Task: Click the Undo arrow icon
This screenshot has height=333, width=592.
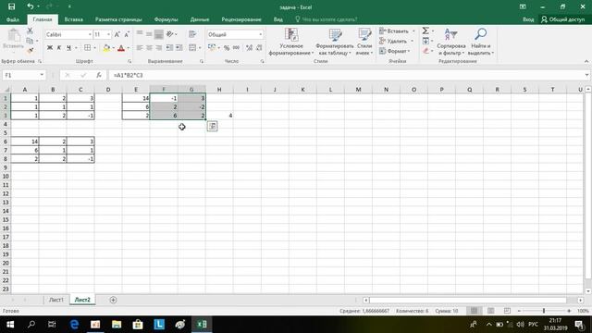Action: point(31,6)
